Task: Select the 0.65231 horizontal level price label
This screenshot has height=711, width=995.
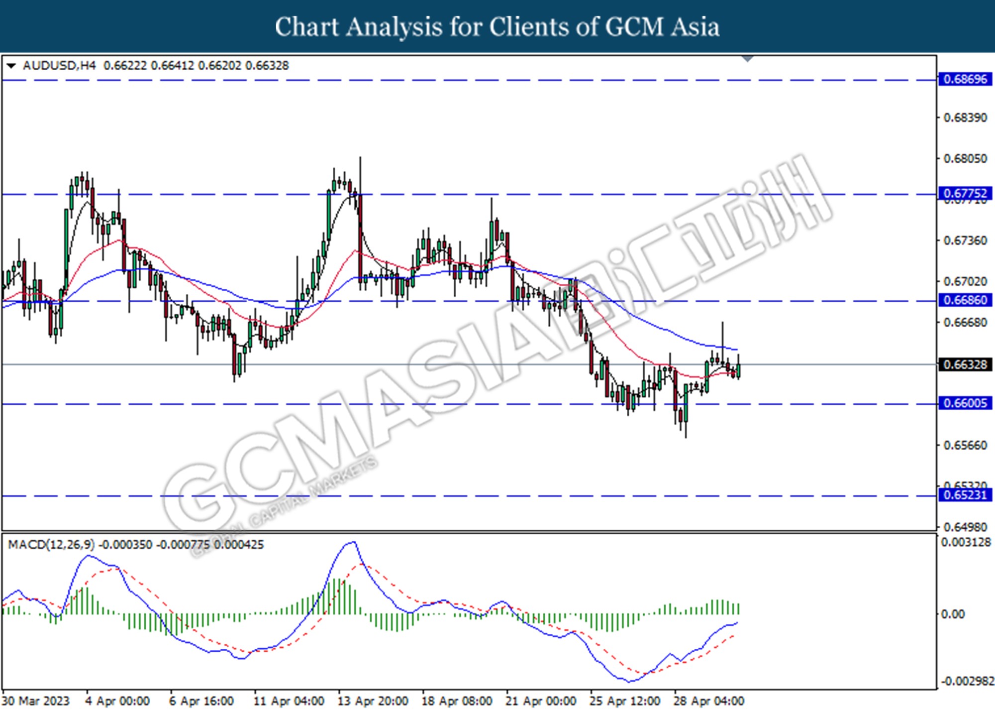Action: click(x=965, y=495)
